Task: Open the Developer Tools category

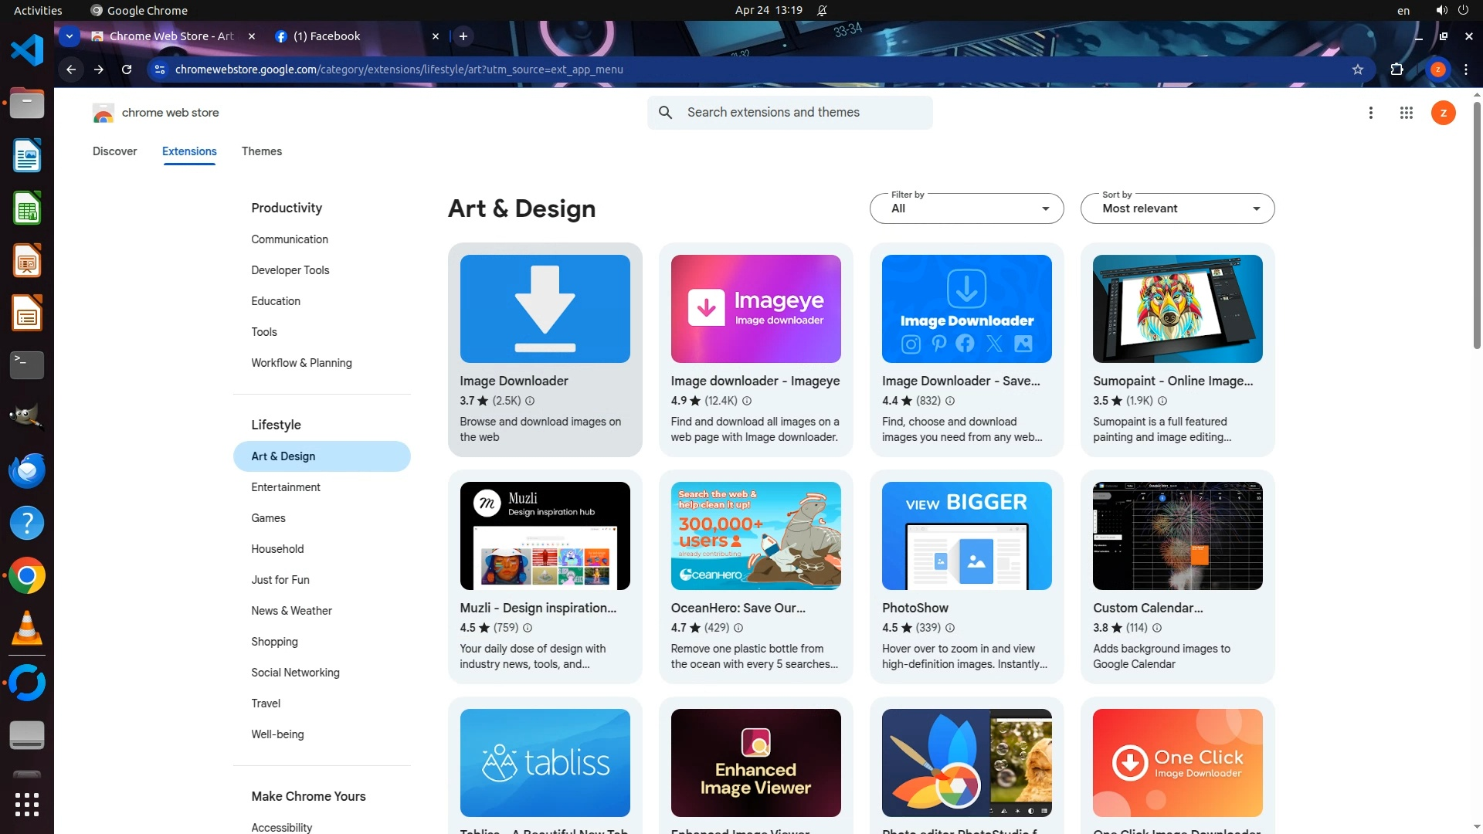Action: [x=290, y=270]
